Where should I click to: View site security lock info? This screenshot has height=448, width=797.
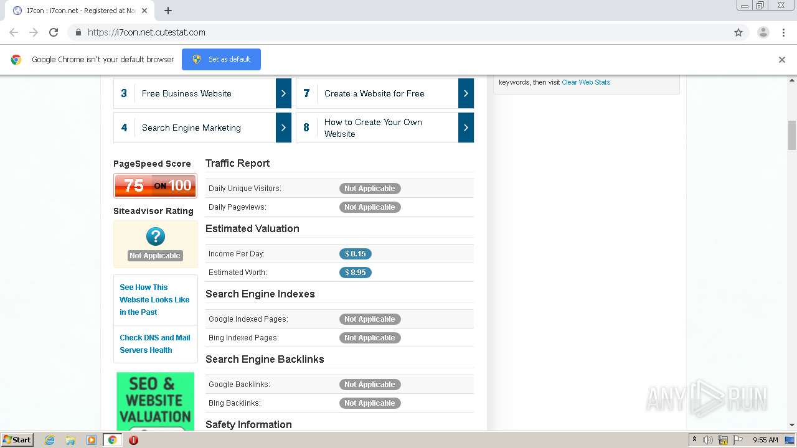[78, 32]
